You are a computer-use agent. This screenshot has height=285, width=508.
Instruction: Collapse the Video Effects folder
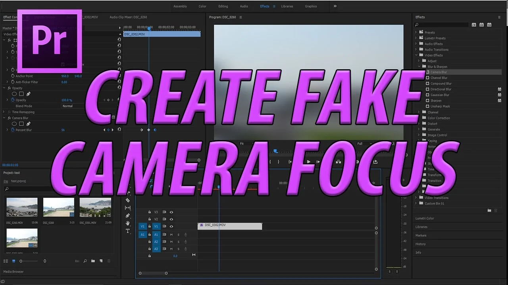[x=416, y=55]
